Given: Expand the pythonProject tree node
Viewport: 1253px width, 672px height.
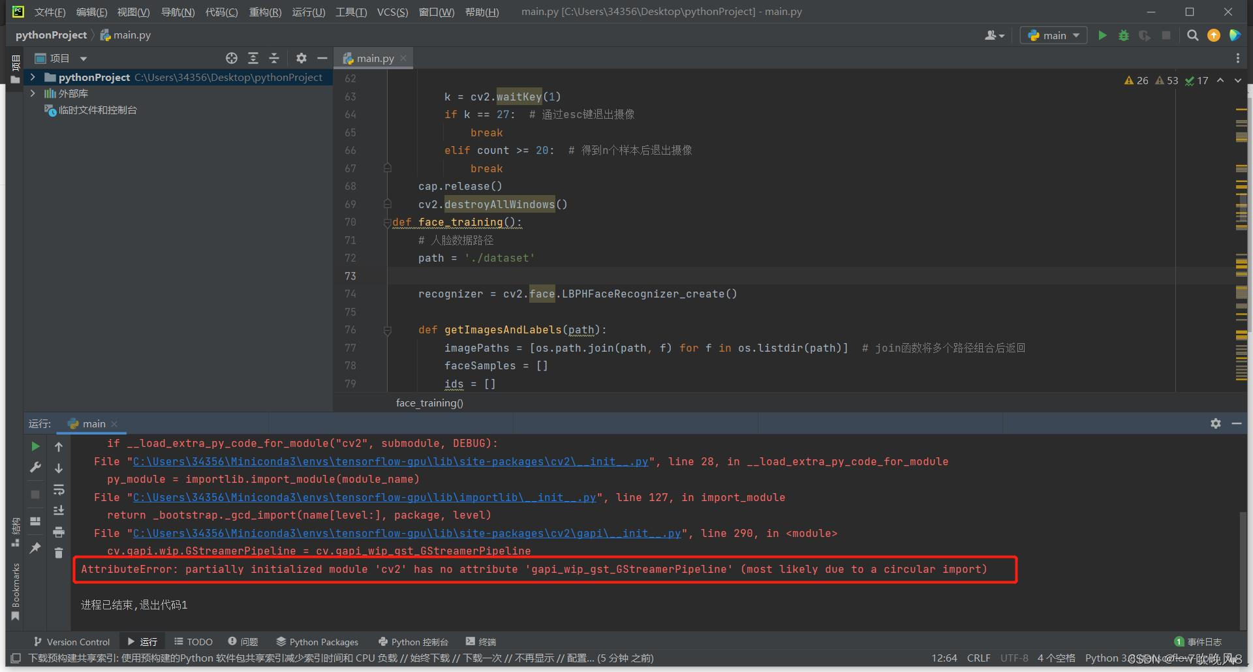Looking at the screenshot, I should click(33, 77).
